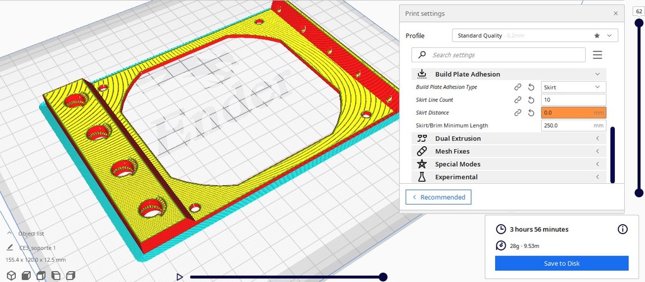Click the Dual Extrusion section icon
The width and height of the screenshot is (645, 282).
(421, 138)
